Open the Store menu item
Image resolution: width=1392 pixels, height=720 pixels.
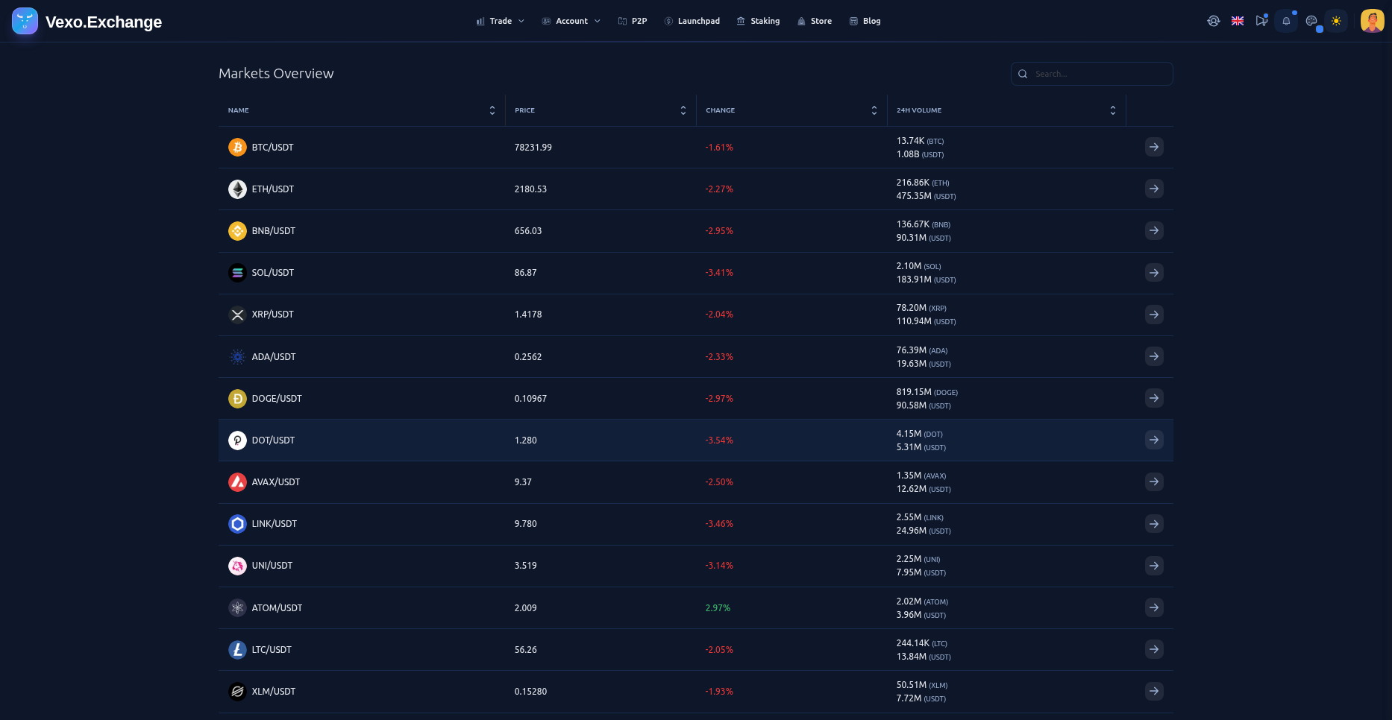(815, 21)
